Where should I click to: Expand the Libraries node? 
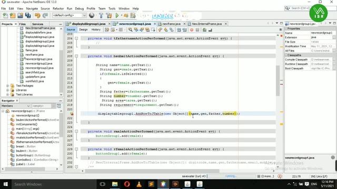pyautogui.click(x=7, y=90)
